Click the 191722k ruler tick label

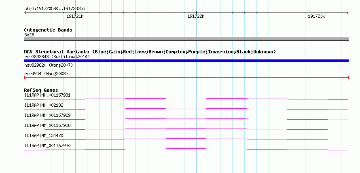coord(196,16)
